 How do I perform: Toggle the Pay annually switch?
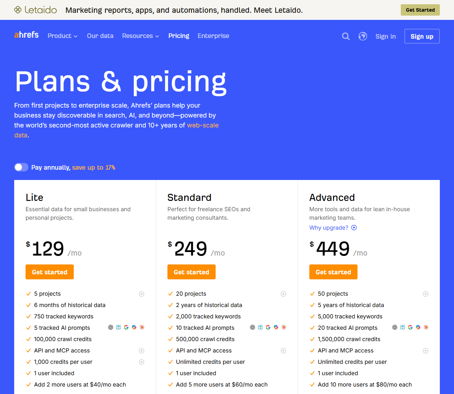click(x=21, y=167)
